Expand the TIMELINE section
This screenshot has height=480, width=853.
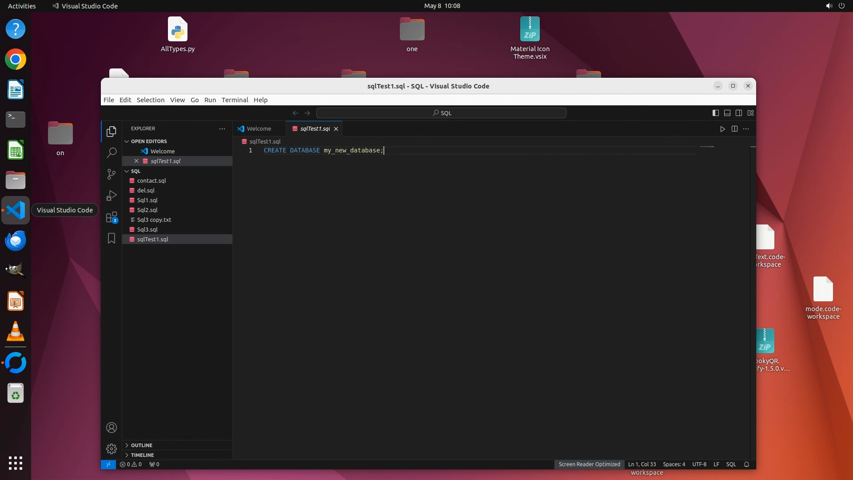142,455
